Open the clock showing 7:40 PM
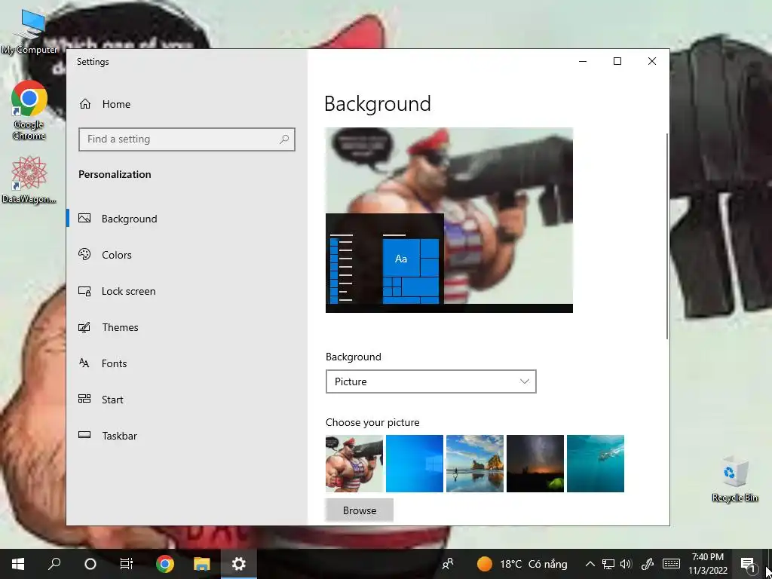This screenshot has width=772, height=579. 708,564
